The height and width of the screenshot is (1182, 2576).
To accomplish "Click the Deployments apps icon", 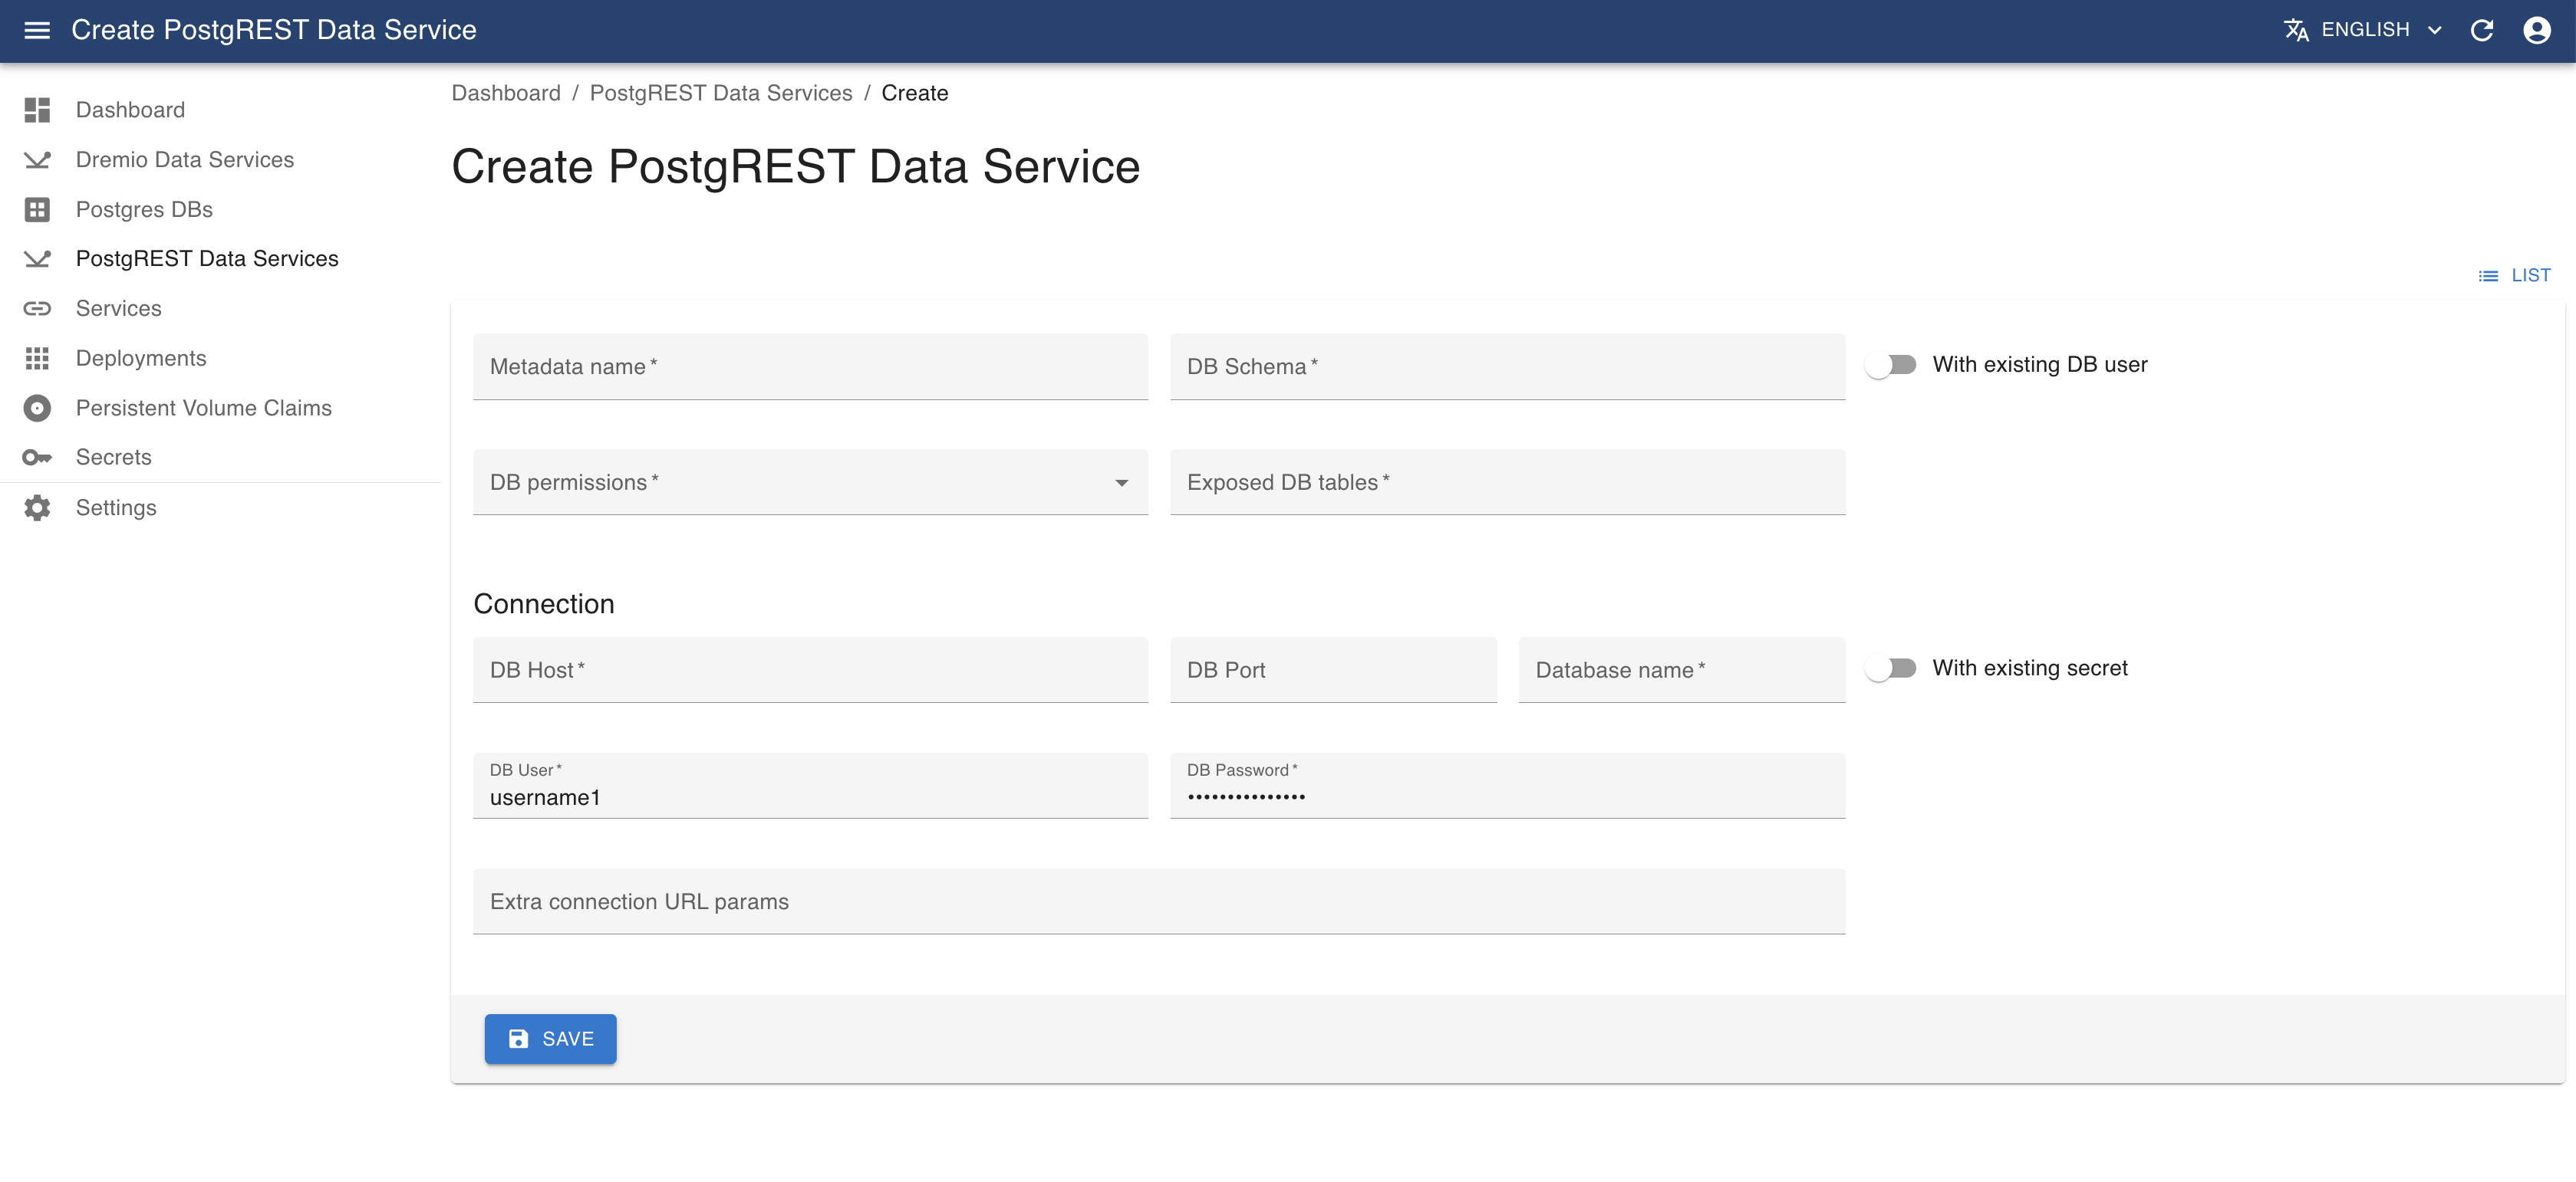I will (x=37, y=359).
